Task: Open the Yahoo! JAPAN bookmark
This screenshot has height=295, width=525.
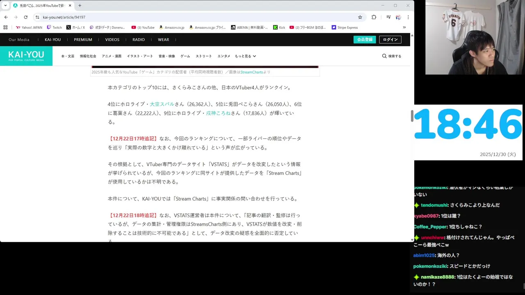Action: (29, 27)
